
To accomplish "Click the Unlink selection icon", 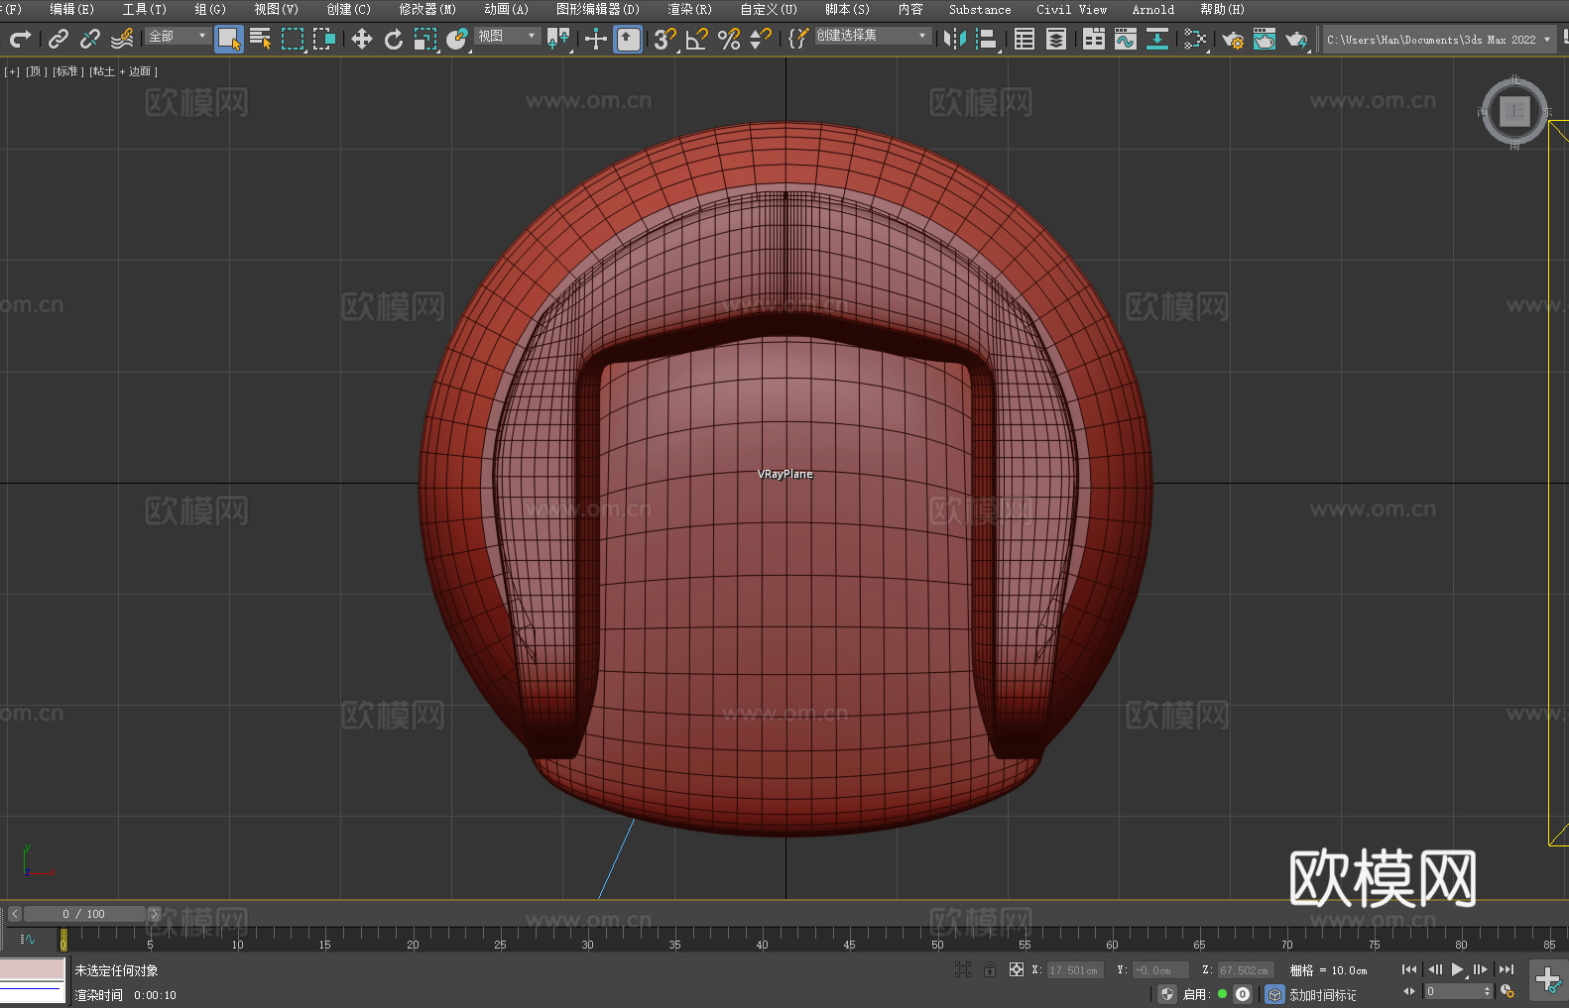I will [90, 39].
